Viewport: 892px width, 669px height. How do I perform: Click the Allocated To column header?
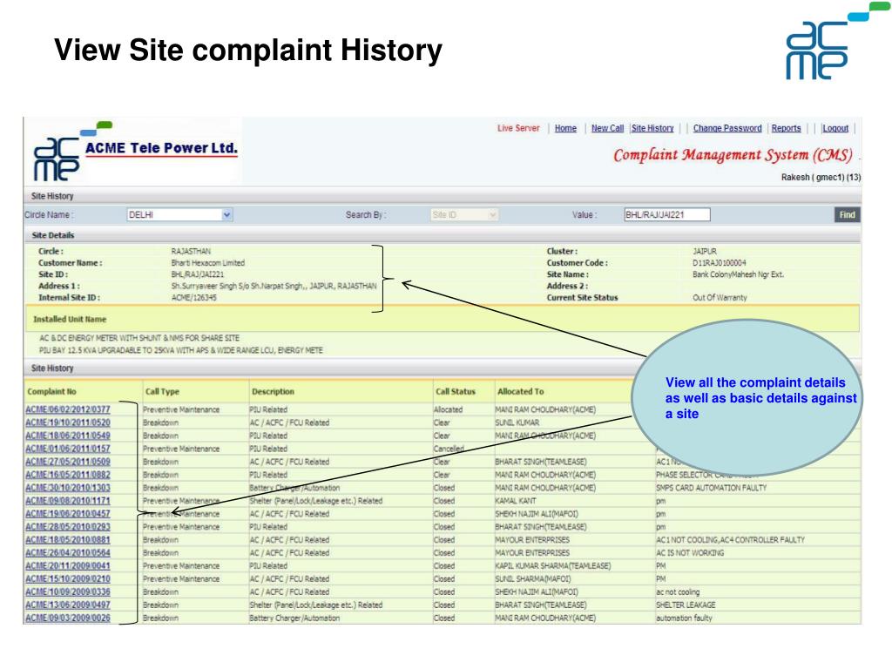[521, 392]
